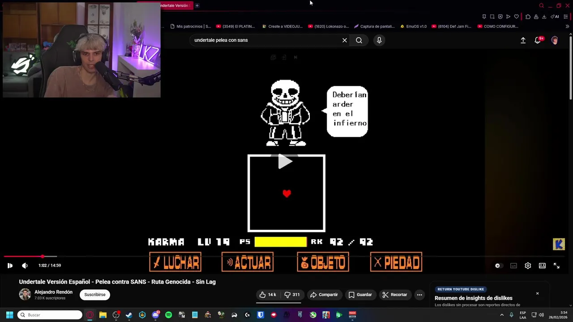The width and height of the screenshot is (573, 322).
Task: Save video with Guardar button
Action: click(360, 295)
